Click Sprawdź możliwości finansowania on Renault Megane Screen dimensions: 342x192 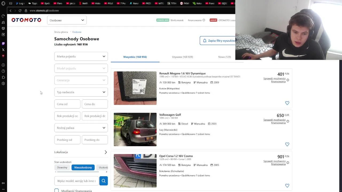click(274, 80)
